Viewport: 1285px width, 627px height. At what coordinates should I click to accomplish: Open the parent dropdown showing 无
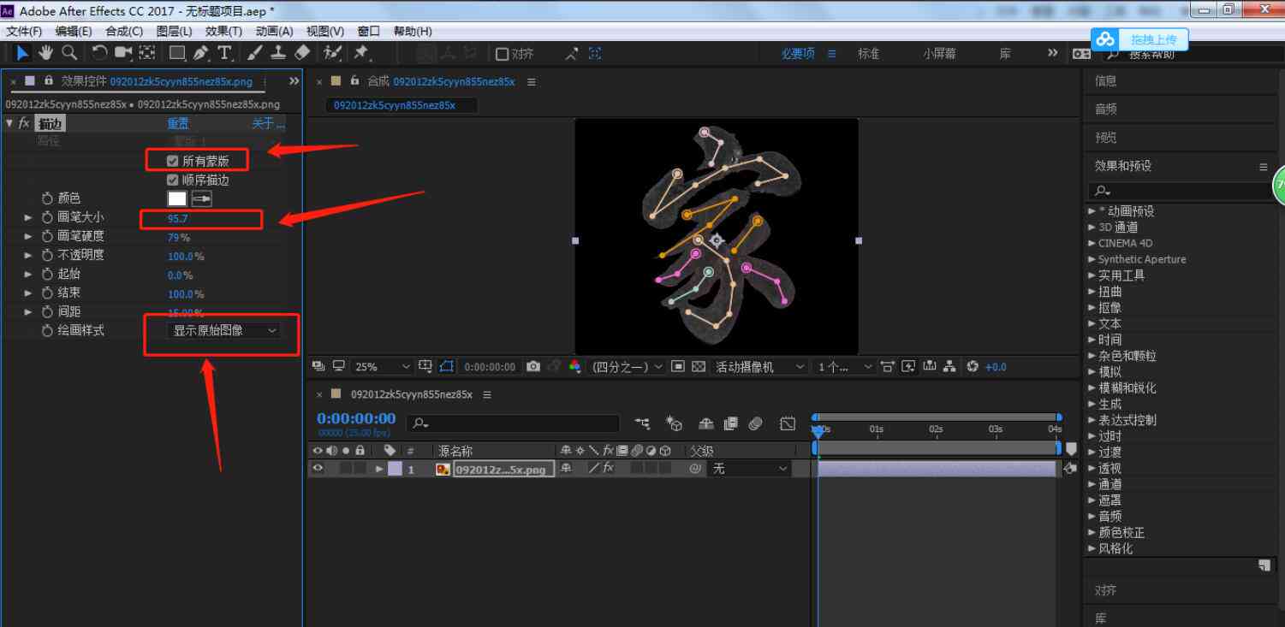point(749,469)
